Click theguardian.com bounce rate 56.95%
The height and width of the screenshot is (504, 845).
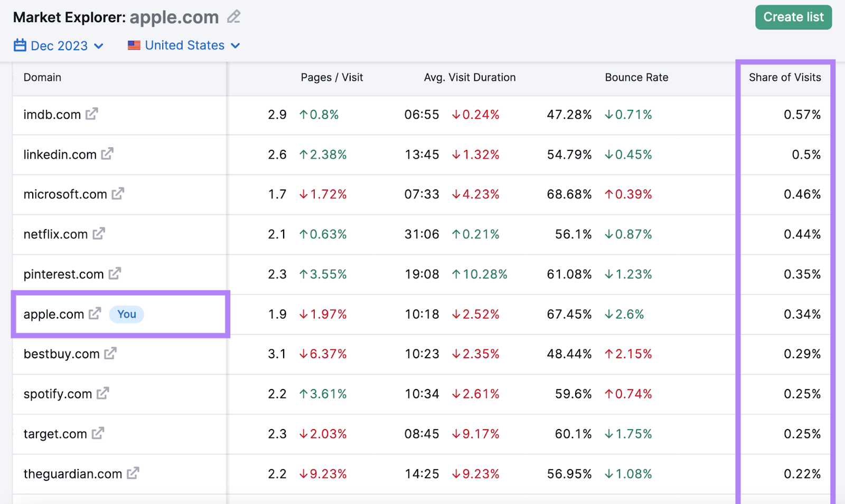point(569,474)
